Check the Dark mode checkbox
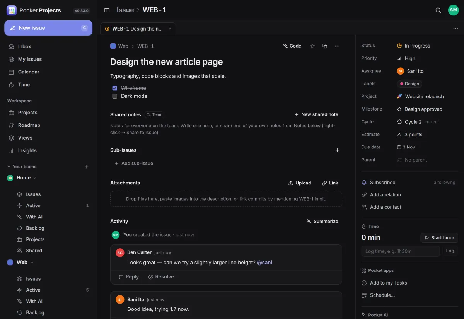 click(114, 96)
